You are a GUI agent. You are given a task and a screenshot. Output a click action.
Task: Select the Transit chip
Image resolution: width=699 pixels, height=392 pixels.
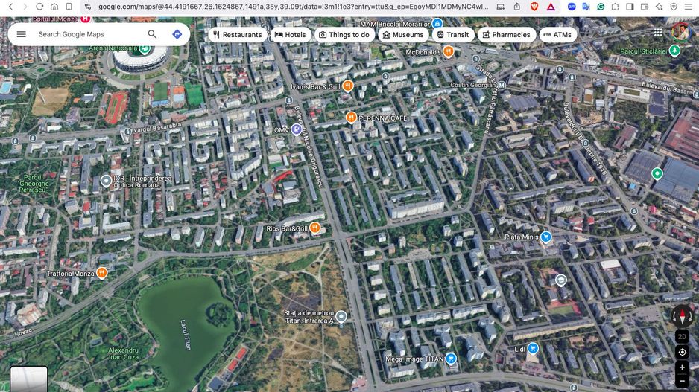[x=452, y=35]
